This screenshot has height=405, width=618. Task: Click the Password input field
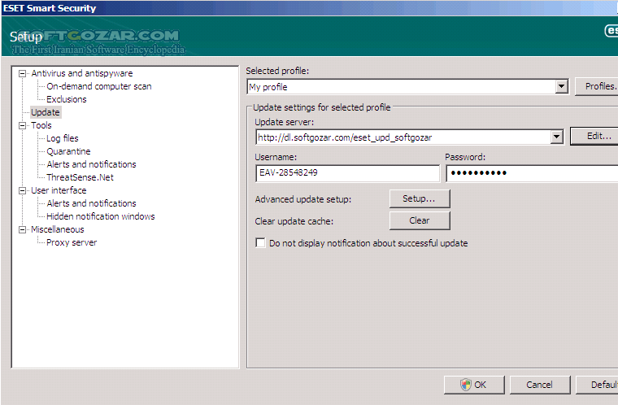(x=532, y=173)
